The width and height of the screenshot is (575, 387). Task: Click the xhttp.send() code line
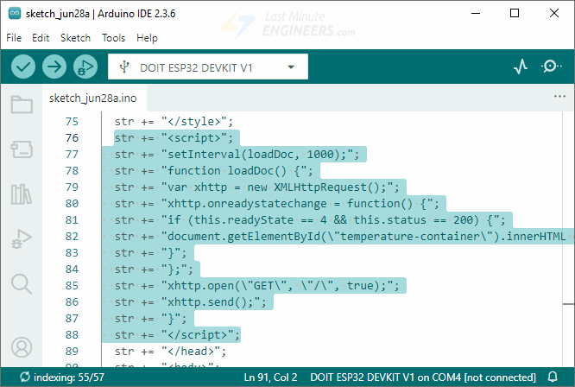click(190, 301)
